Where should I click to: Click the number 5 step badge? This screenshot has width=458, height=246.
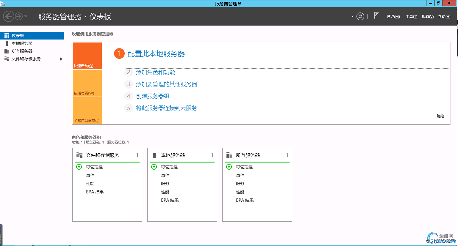click(128, 108)
